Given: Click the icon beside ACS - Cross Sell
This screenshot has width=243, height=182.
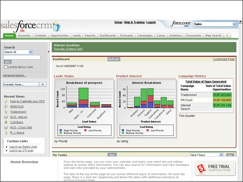Looking at the screenshot, I should pyautogui.click(x=6, y=127).
